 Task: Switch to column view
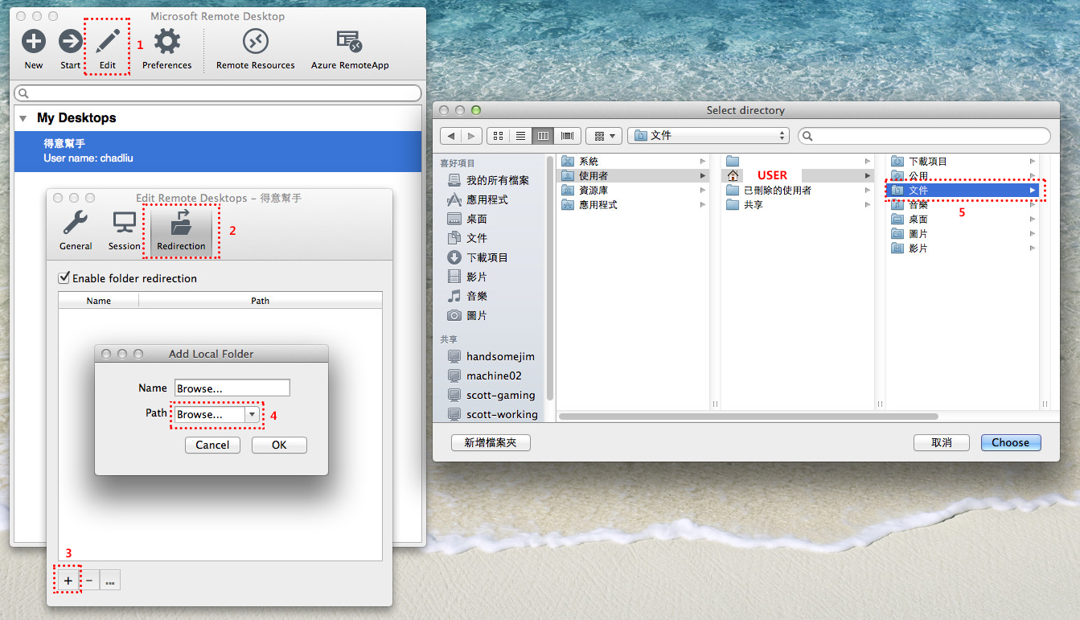click(x=543, y=136)
